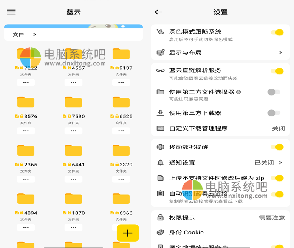Click the download icon beside 使用第三方下载器
The image size is (294, 248).
point(161,113)
